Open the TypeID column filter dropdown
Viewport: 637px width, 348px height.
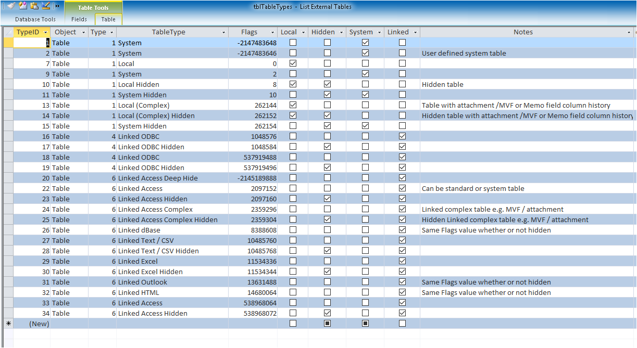pos(45,32)
